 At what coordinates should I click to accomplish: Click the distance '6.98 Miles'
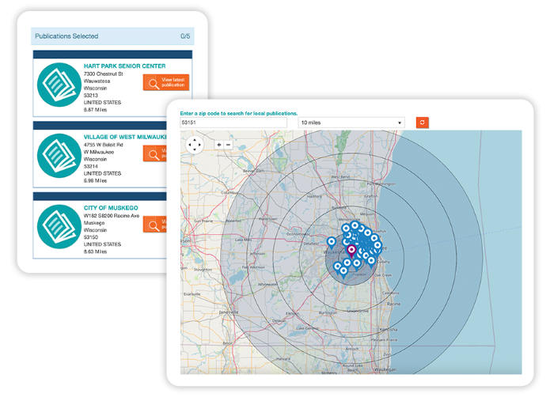[95, 181]
